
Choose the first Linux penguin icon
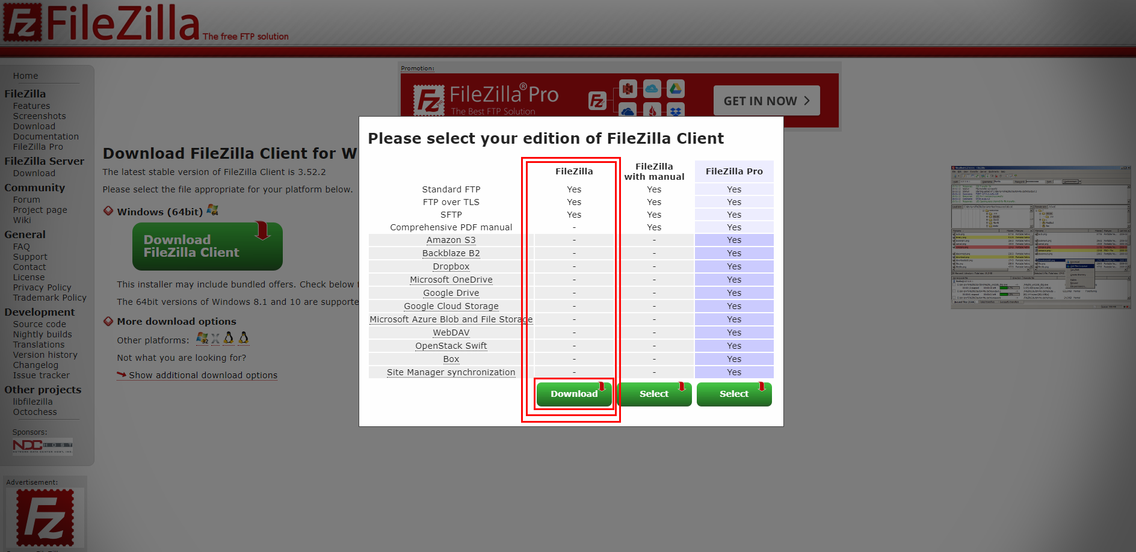pos(229,338)
